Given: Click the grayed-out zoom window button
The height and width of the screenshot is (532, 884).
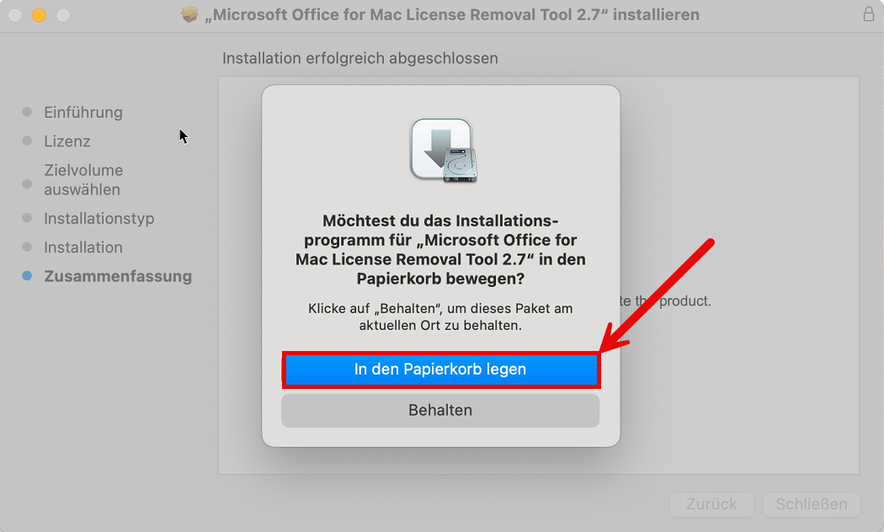Looking at the screenshot, I should point(63,15).
